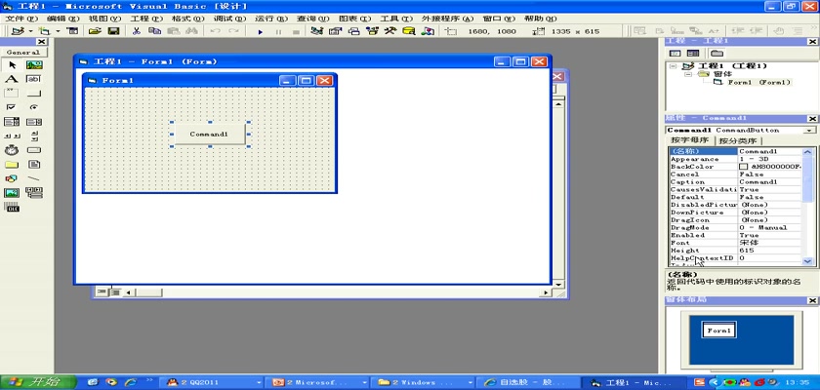Collapse the 工程1 project tree node
Screen dimensions: 820x390
(674, 66)
